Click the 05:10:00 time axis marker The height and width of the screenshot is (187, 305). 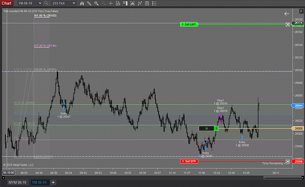pyautogui.click(x=9, y=172)
